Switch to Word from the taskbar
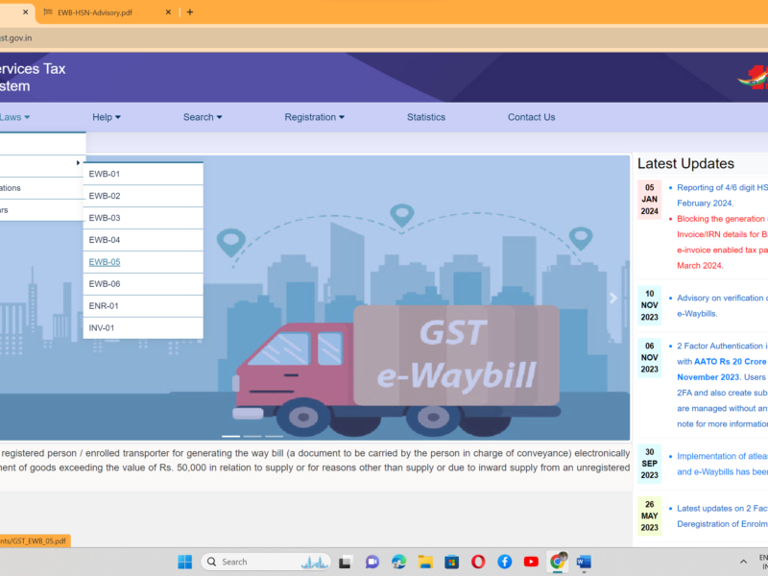Screen dimensions: 768x576 click(x=584, y=562)
